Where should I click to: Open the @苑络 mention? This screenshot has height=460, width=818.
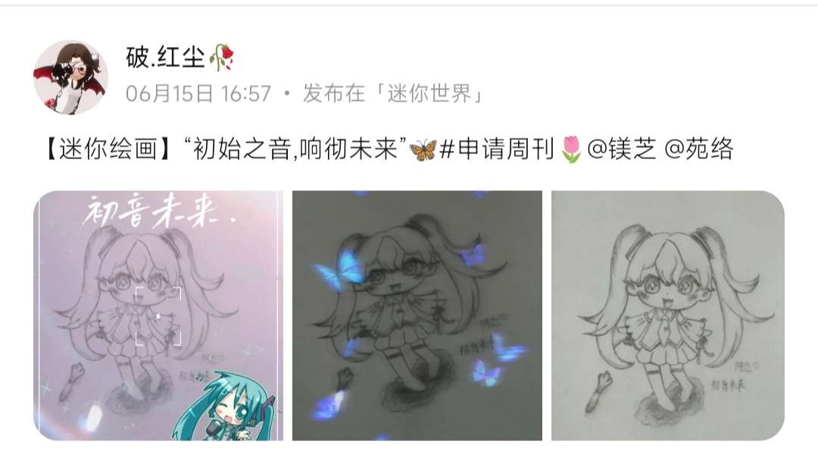[699, 149]
